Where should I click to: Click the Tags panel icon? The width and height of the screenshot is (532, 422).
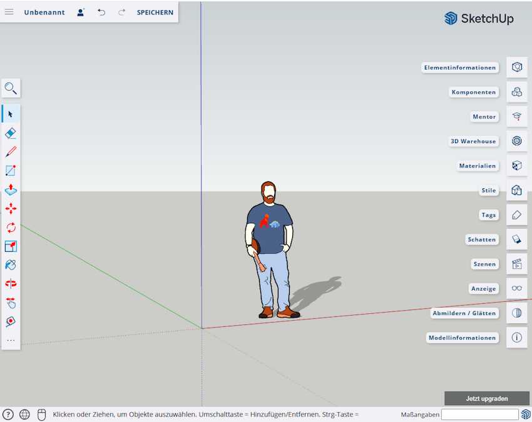coord(516,214)
